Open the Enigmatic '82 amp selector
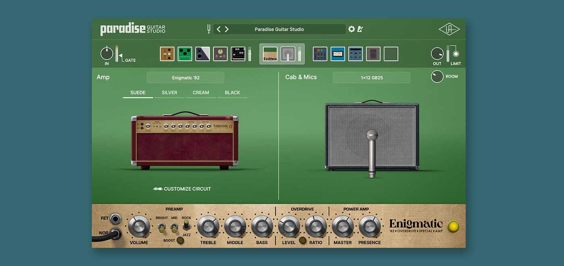The width and height of the screenshot is (564, 266). (x=185, y=78)
